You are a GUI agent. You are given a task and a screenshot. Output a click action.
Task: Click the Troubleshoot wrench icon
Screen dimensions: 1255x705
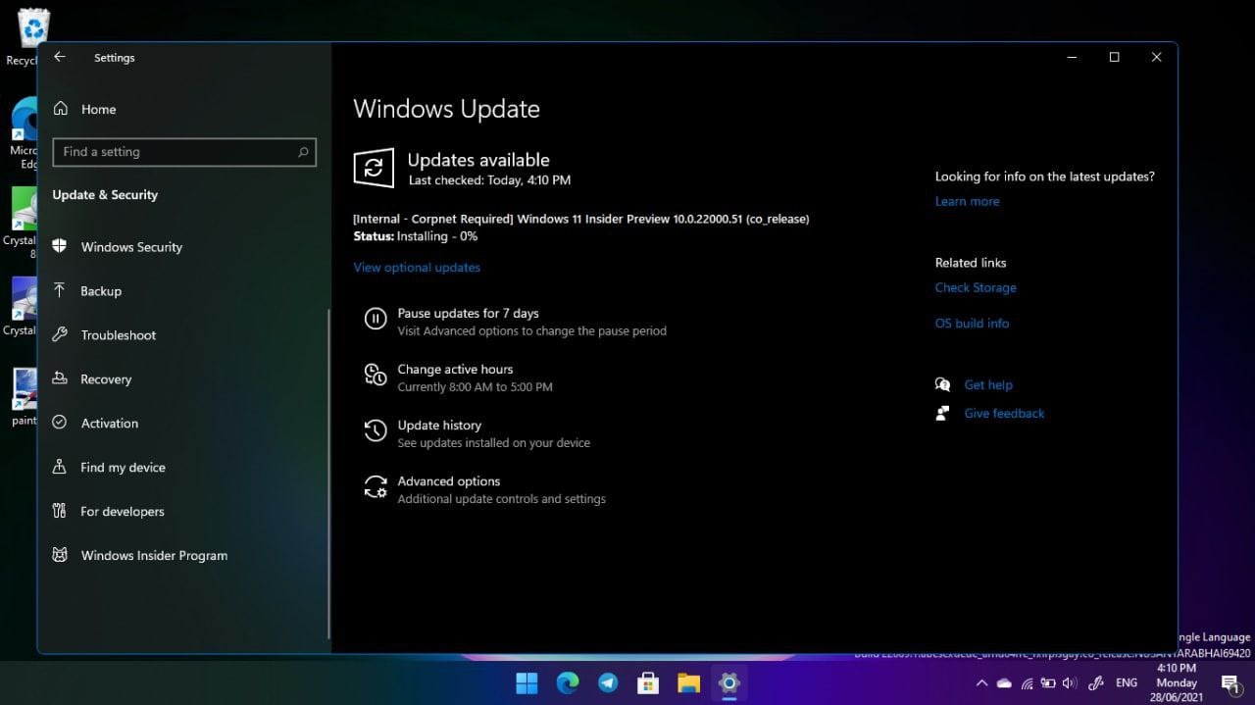point(60,334)
